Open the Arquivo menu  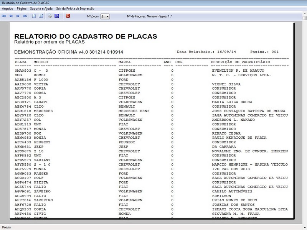(7, 8)
